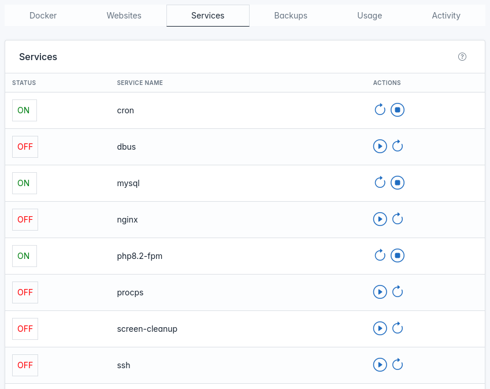Open the Services help icon
This screenshot has width=490, height=389.
[x=462, y=57]
